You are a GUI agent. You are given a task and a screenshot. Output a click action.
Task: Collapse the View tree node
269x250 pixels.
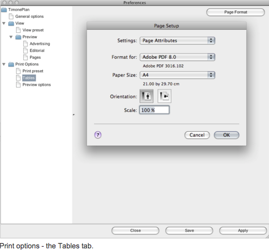pyautogui.click(x=4, y=23)
